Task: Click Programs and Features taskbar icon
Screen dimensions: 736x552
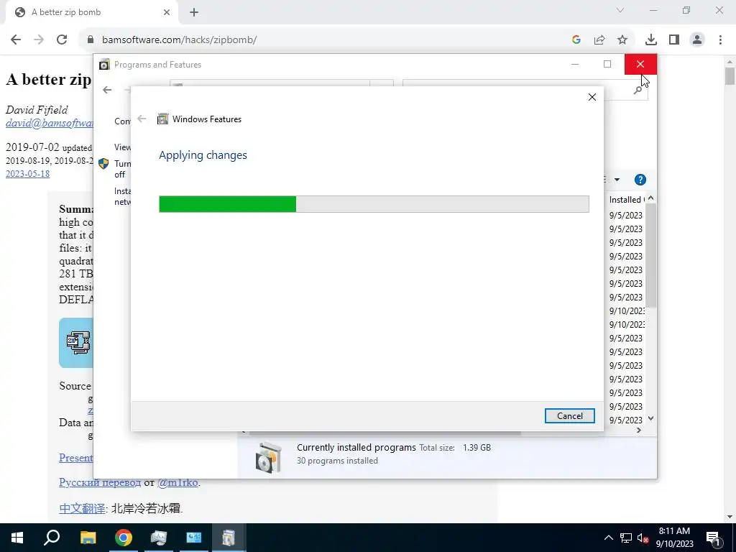Action: coord(229,538)
